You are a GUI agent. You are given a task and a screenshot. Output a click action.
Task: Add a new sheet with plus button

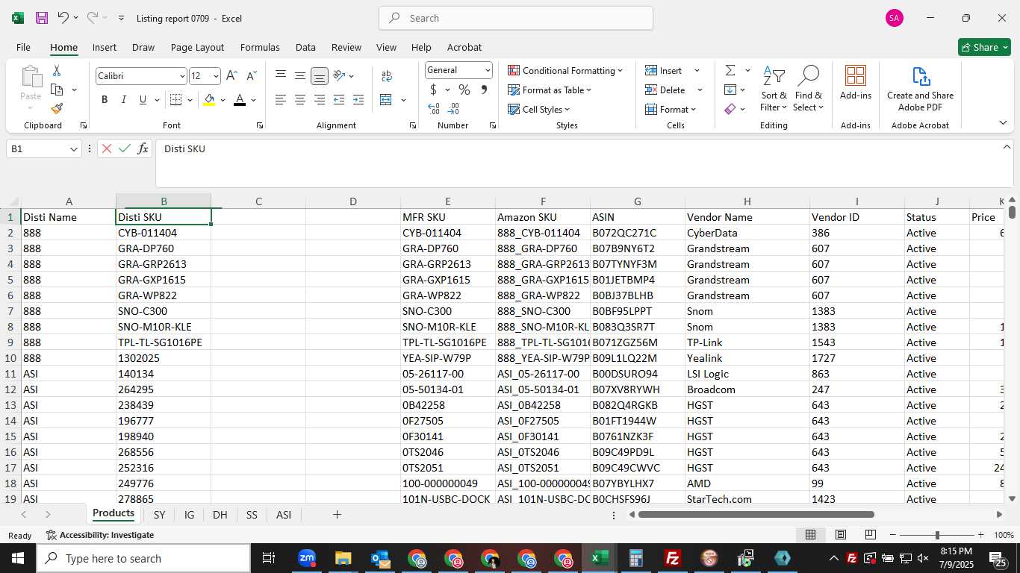(x=337, y=515)
